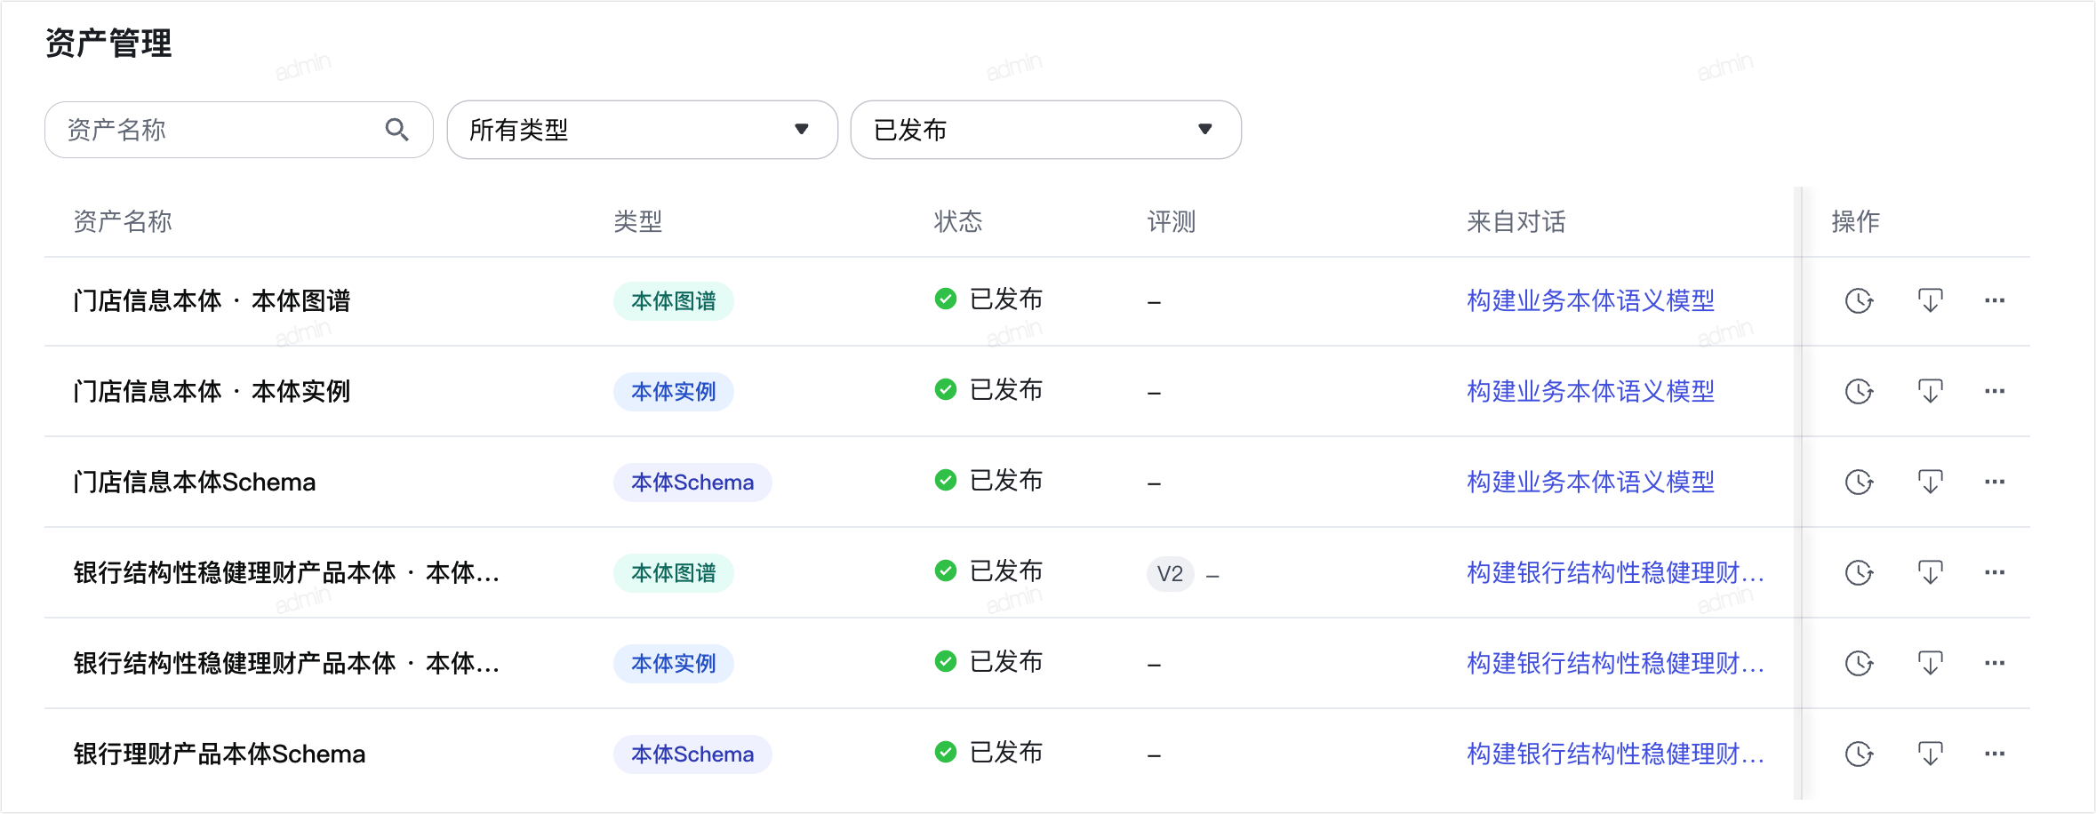Download the 门店信息本体 · 本体图谱 asset
The width and height of the screenshot is (2096, 814).
pos(1930,301)
